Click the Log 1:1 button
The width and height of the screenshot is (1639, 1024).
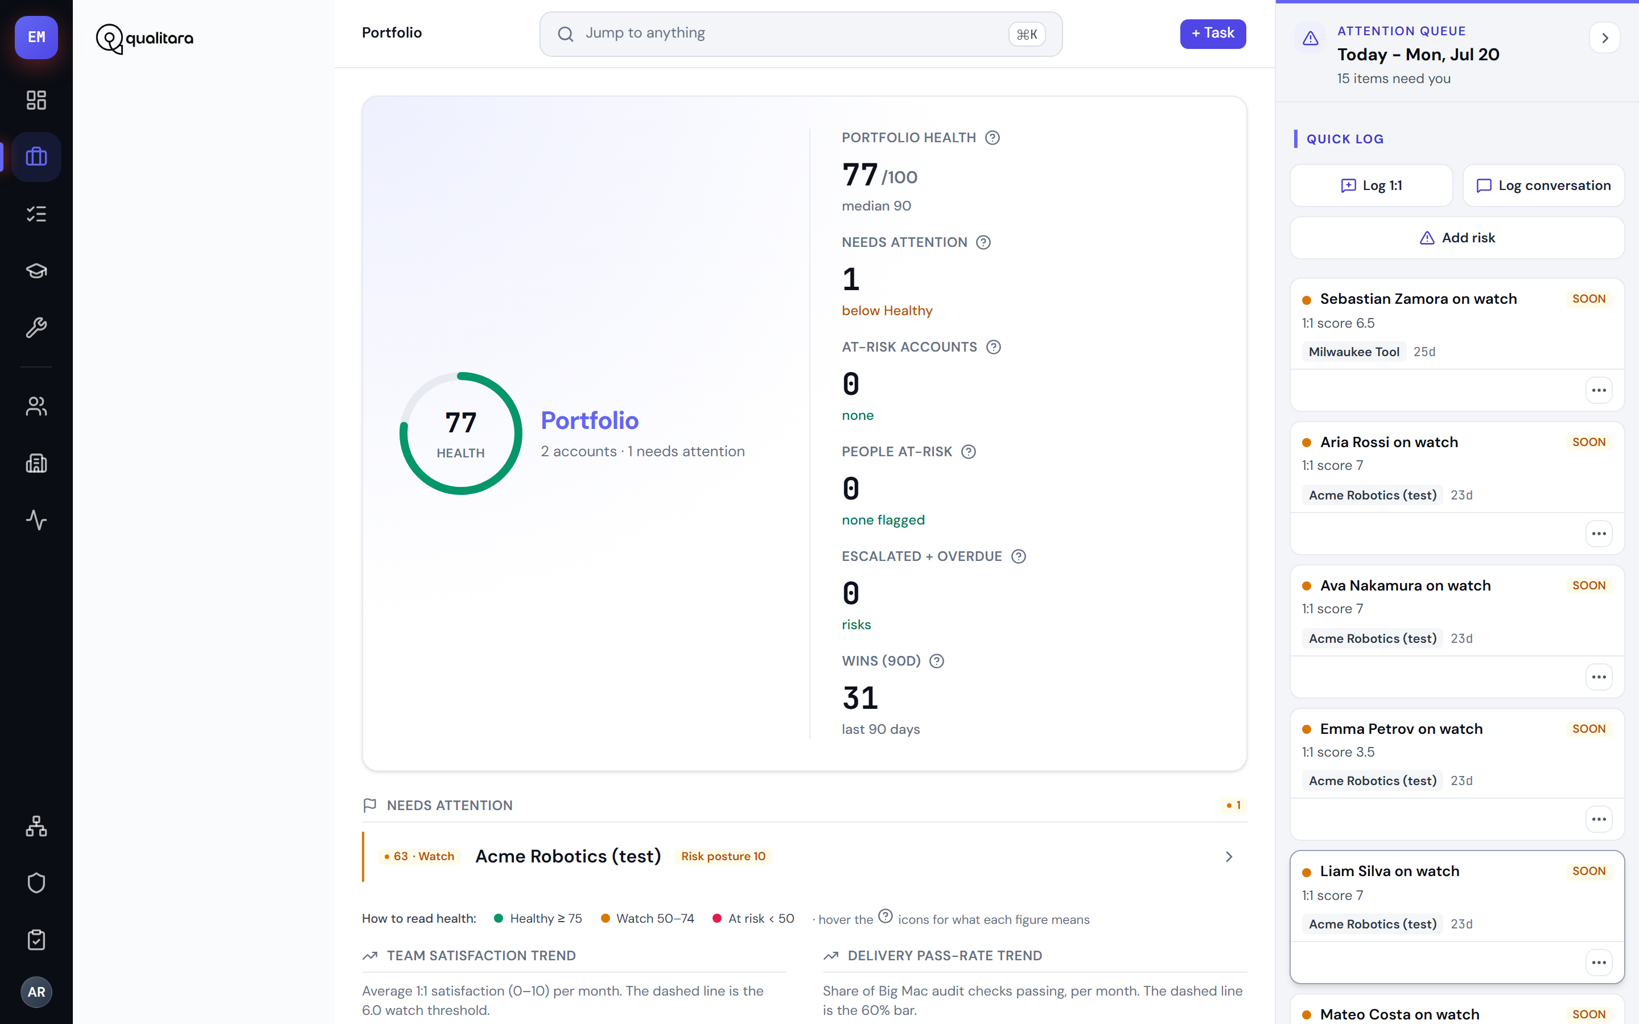coord(1371,185)
